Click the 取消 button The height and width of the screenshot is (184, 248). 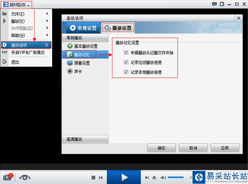click(x=193, y=148)
